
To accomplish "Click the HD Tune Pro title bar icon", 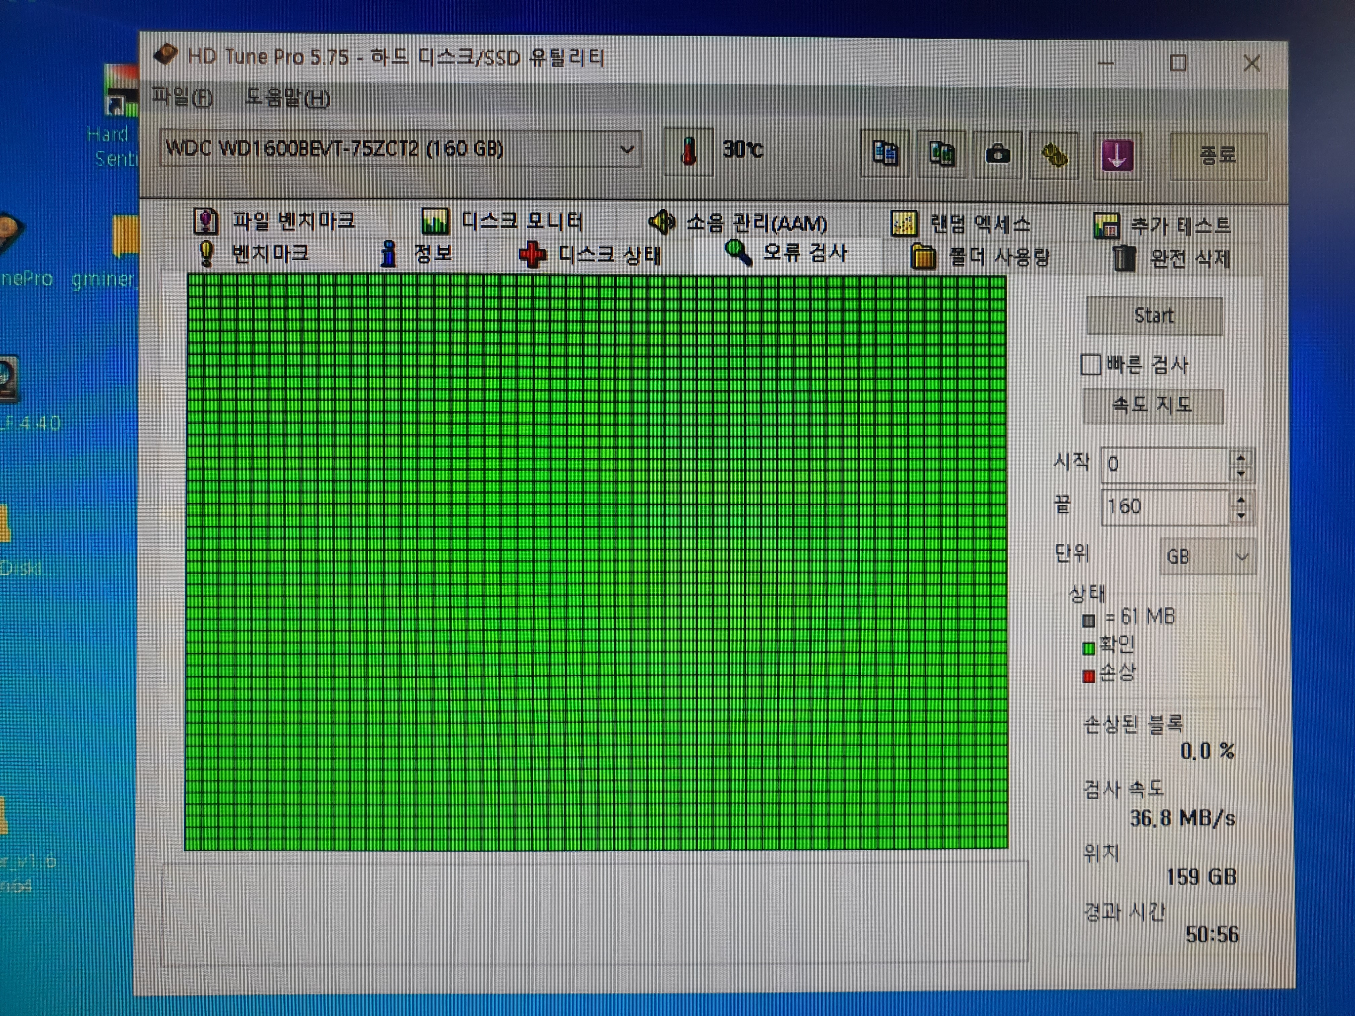I will click(x=165, y=55).
